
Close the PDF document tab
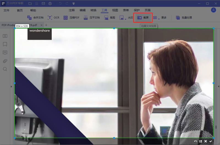click(x=42, y=25)
